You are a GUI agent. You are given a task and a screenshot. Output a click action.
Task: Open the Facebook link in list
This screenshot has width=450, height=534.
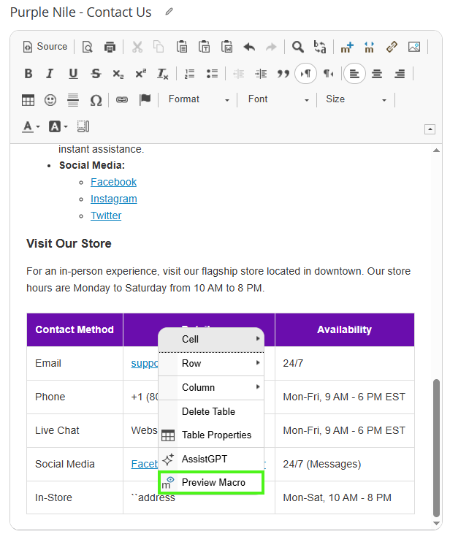(113, 182)
